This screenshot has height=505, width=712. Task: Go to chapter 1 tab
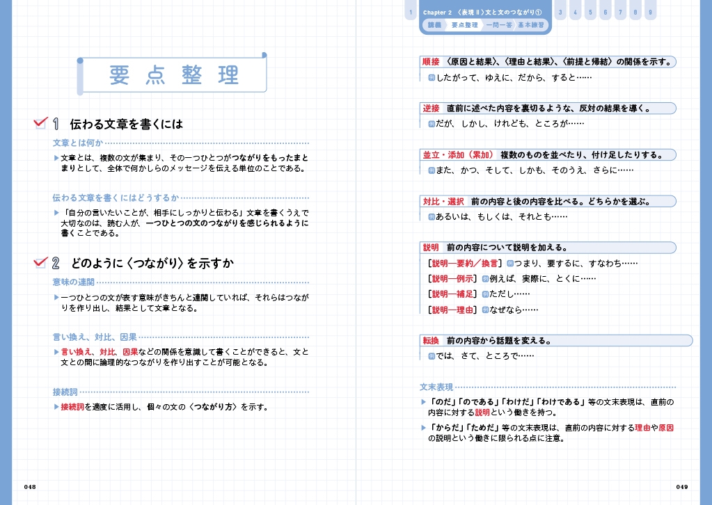coord(411,13)
